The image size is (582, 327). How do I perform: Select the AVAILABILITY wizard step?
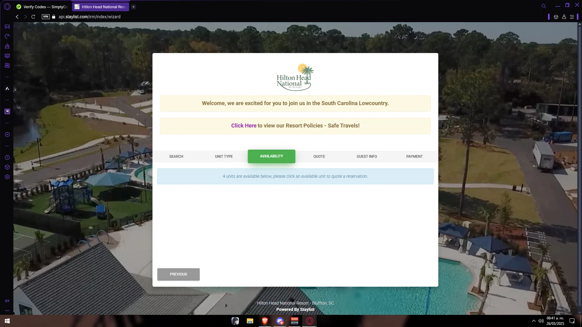click(272, 156)
